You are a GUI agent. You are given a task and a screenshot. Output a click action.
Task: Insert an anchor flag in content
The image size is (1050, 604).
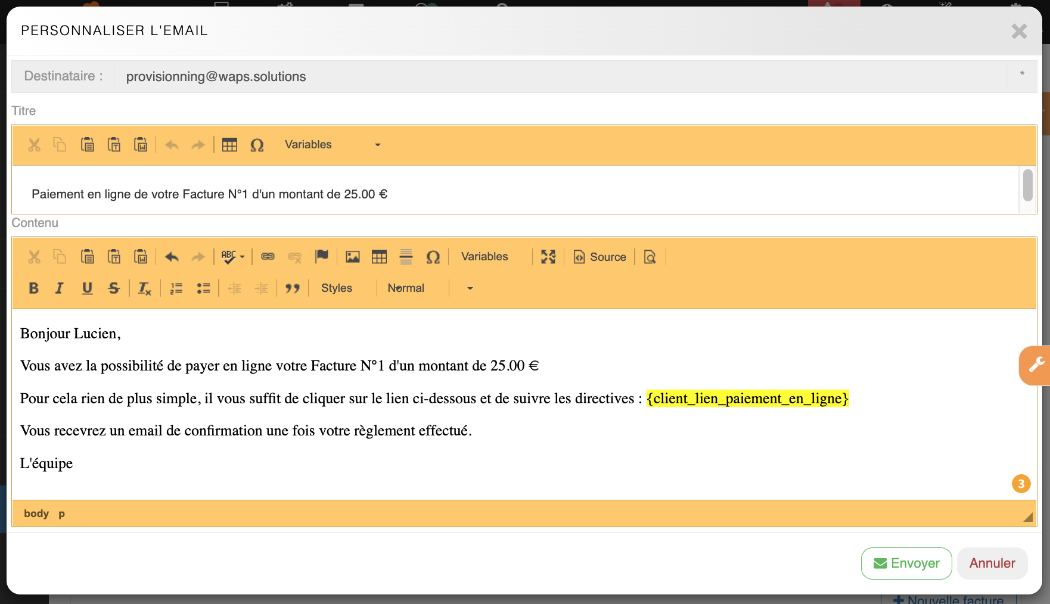tap(322, 257)
